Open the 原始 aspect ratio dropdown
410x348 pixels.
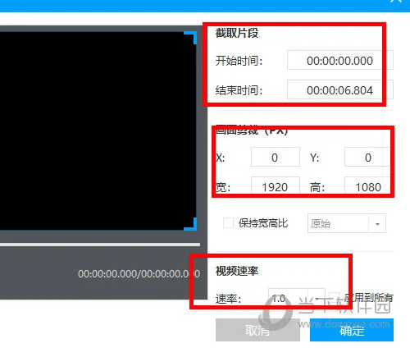pyautogui.click(x=347, y=223)
